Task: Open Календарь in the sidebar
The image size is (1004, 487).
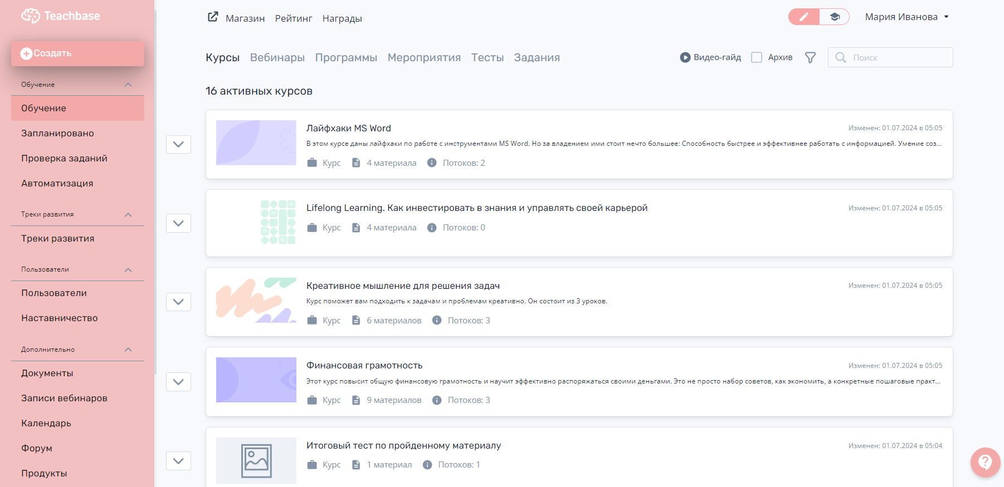Action: (x=46, y=424)
